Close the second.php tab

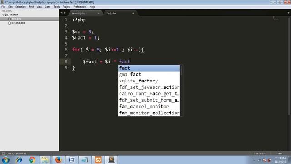click(99, 13)
